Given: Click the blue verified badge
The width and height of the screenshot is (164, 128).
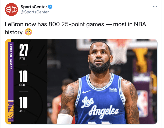Looking at the screenshot, I should point(50,7).
